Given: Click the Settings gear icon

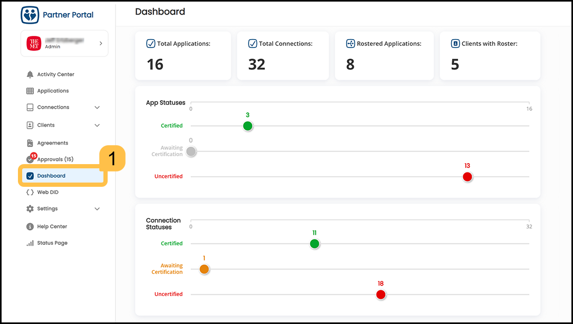Looking at the screenshot, I should coord(30,208).
